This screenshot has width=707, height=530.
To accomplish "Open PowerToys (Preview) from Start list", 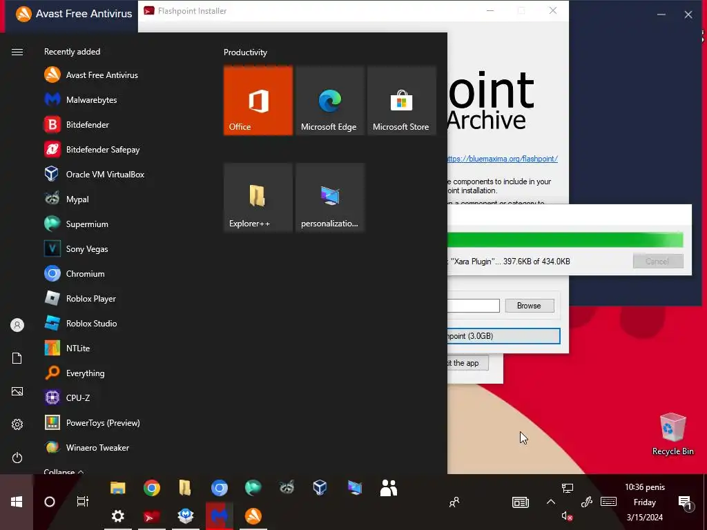I will 93,422.
